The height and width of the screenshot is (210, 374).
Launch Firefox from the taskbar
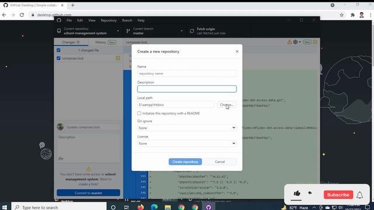(140, 207)
